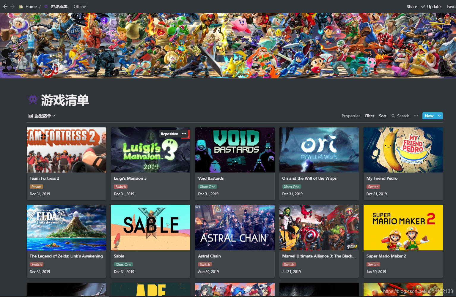Click the Xbox One tag on Sable

point(123,265)
